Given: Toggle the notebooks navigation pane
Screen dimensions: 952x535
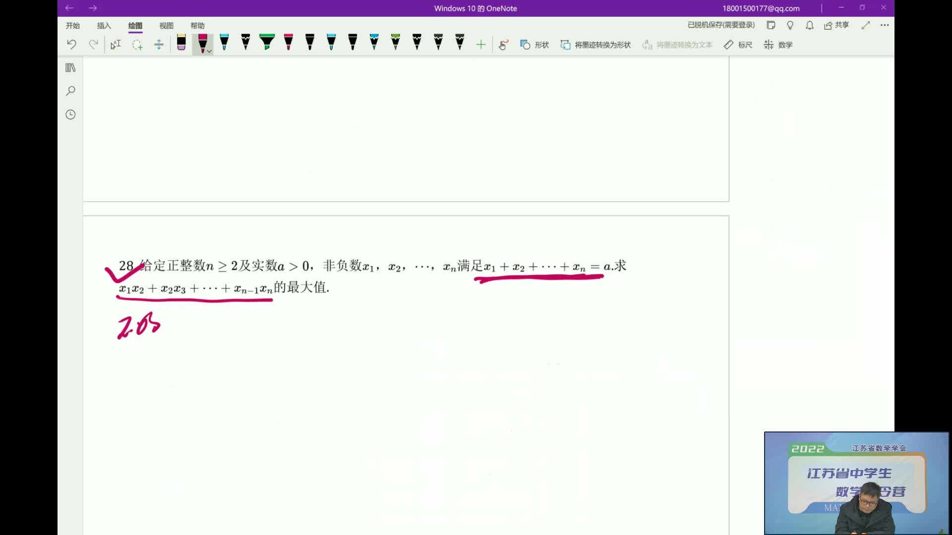Looking at the screenshot, I should (70, 67).
